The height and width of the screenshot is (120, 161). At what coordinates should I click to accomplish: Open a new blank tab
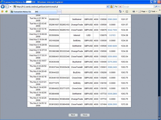(x=59, y=12)
